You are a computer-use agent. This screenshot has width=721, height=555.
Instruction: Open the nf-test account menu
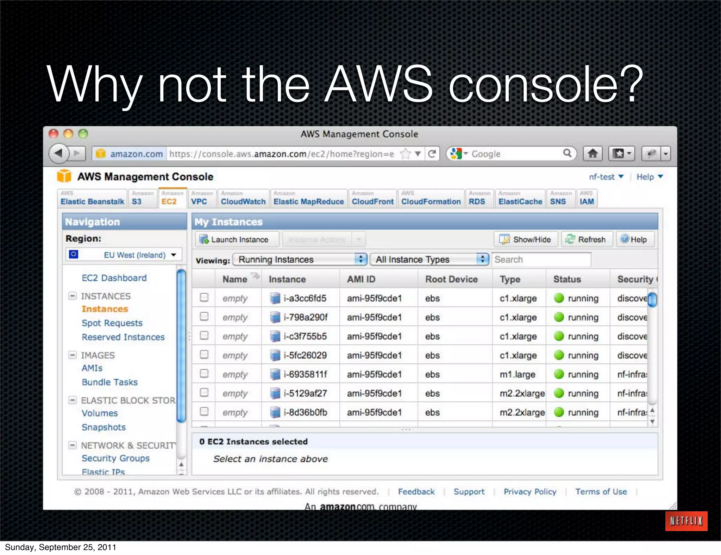click(x=606, y=177)
